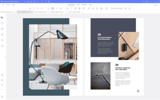Select the hand pan tool
The image size is (160, 100).
[x=2, y=75]
